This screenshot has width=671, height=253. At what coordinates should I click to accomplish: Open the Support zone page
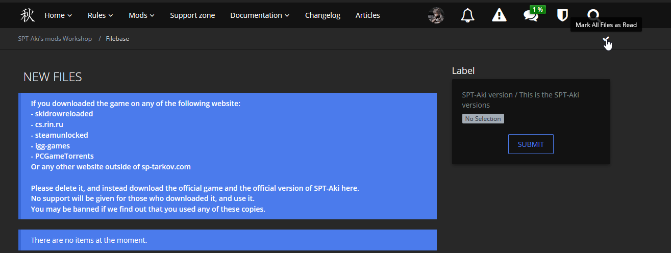[x=192, y=15]
